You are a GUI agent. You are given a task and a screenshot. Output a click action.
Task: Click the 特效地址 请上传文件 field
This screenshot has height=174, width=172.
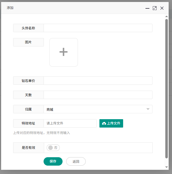70,123
